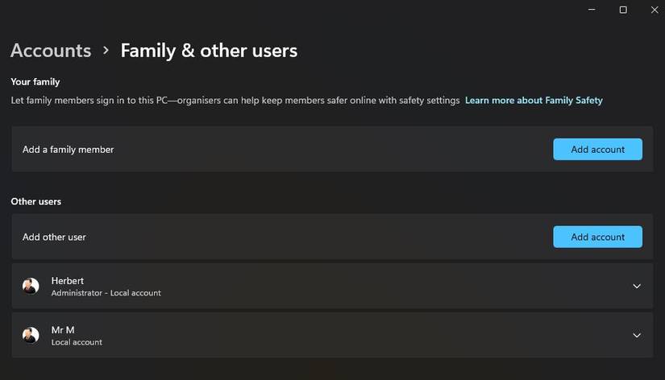
Task: Close the Settings window
Action: pyautogui.click(x=652, y=10)
